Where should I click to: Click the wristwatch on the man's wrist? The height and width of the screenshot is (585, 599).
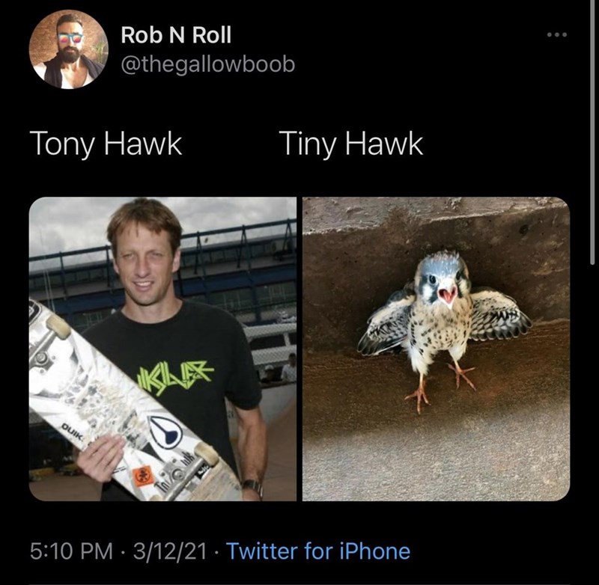pos(252,487)
